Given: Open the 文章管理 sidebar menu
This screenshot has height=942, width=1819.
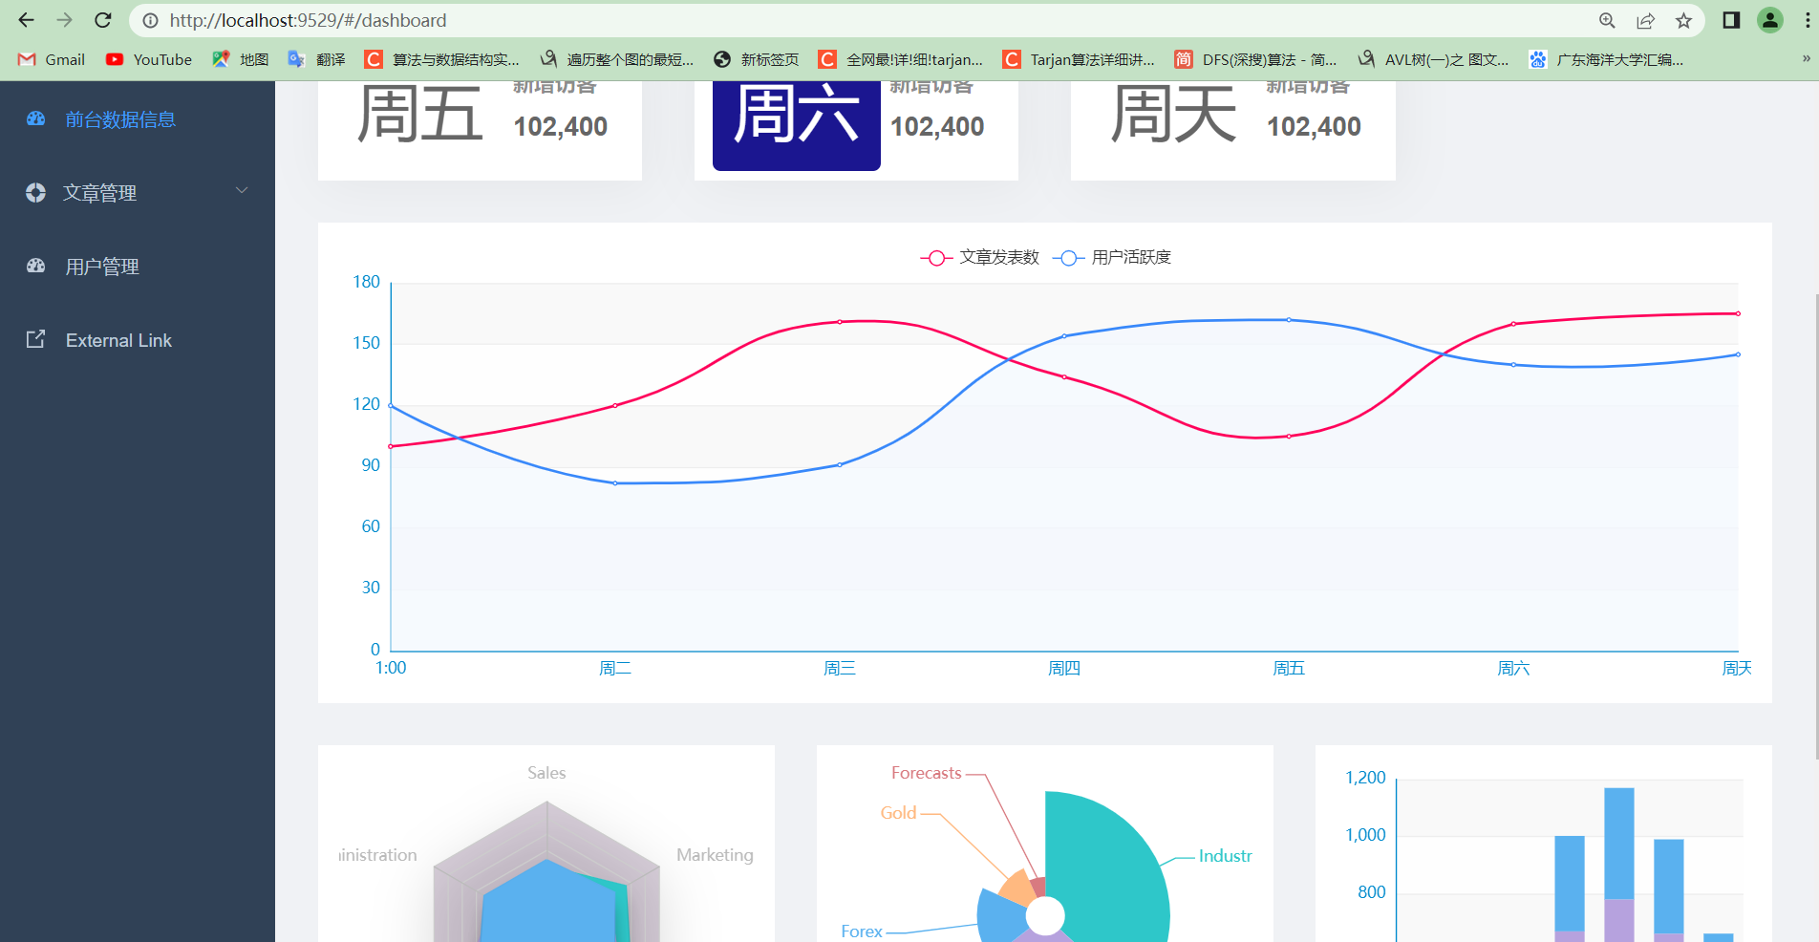Looking at the screenshot, I should coord(138,193).
